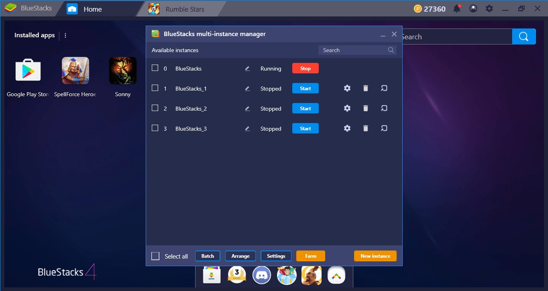
Task: Rename BlueStacks_3 via its pencil icon
Action: point(247,129)
